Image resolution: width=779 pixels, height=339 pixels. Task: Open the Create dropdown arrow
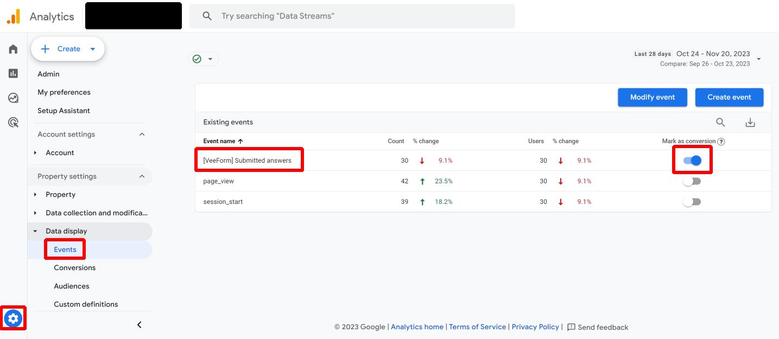tap(93, 49)
